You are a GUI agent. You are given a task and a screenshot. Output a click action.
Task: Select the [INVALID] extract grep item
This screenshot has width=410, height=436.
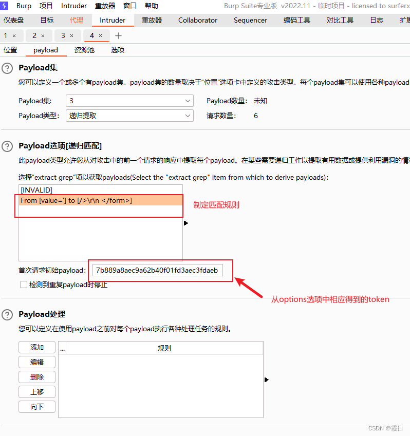pyautogui.click(x=101, y=190)
